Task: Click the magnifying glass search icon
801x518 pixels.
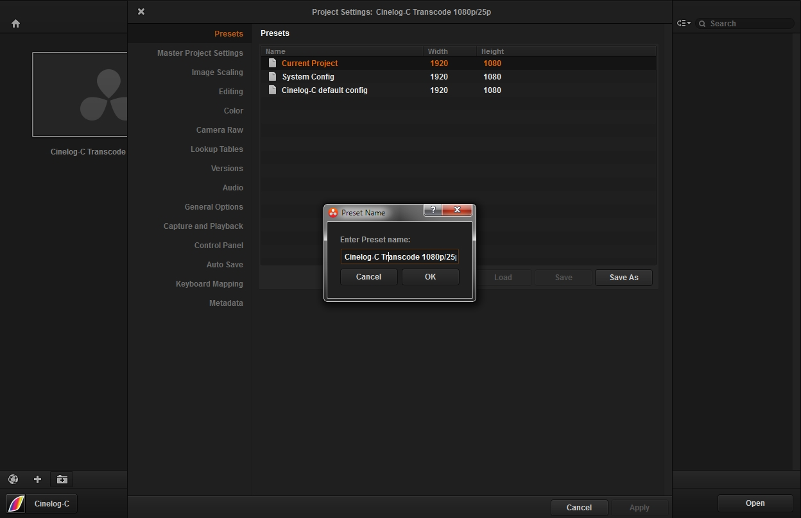Action: [x=702, y=24]
